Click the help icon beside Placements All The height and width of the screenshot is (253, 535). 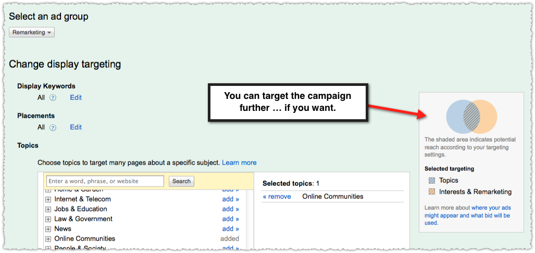tap(53, 128)
